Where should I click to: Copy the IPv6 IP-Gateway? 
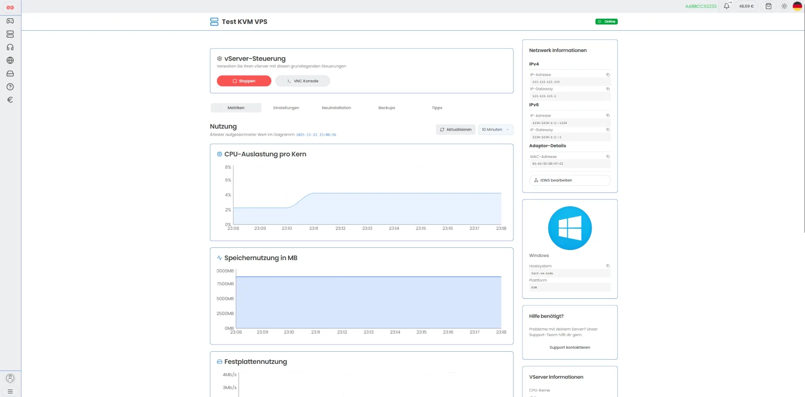(608, 130)
